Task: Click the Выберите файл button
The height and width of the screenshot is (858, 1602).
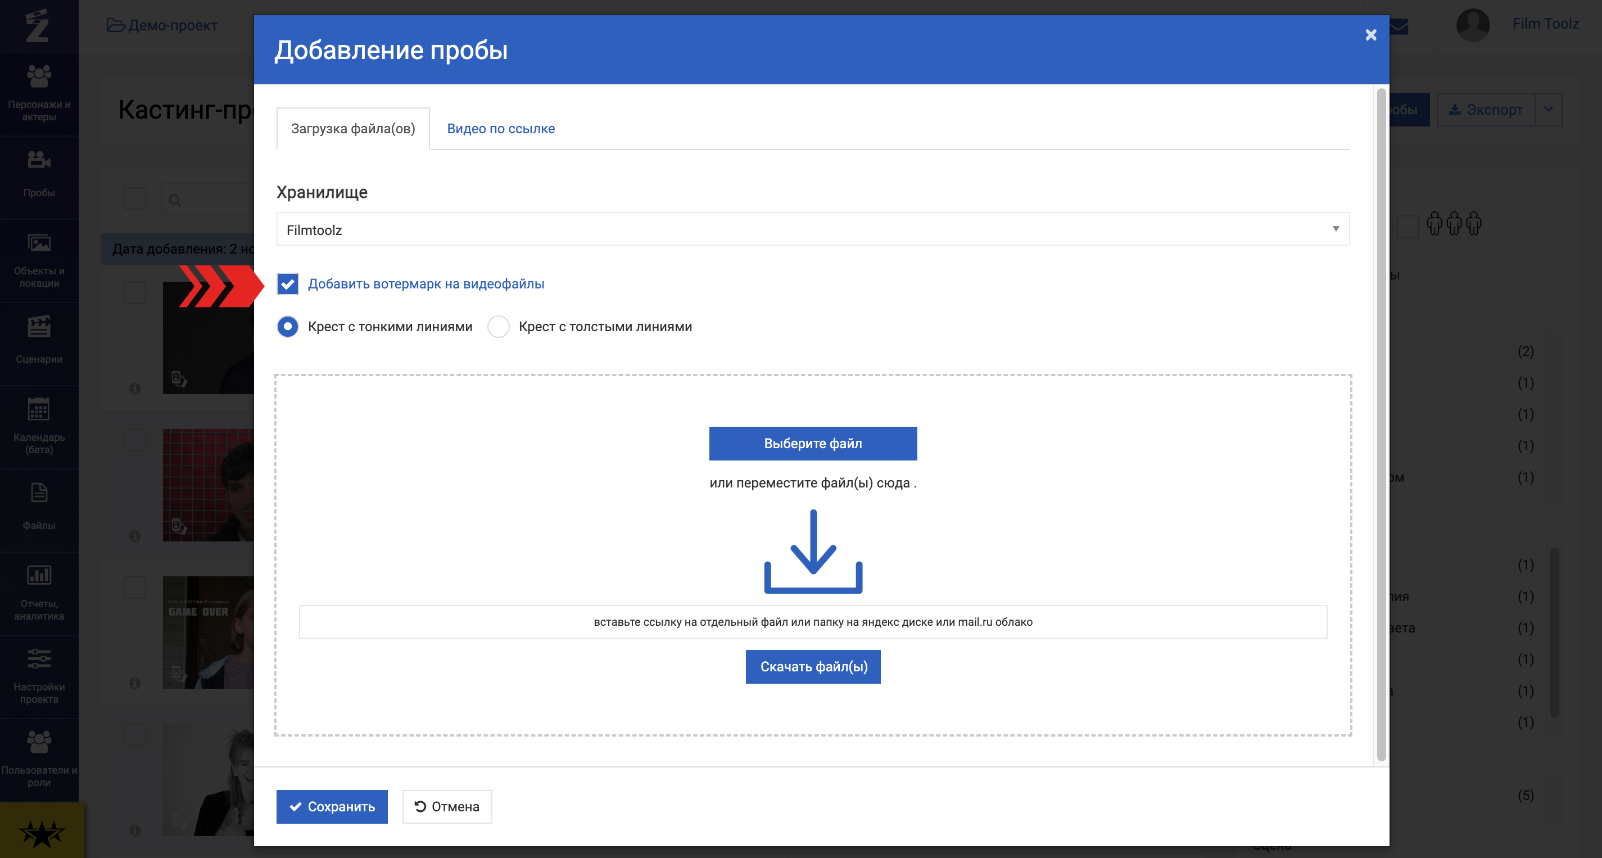Action: [x=813, y=444]
